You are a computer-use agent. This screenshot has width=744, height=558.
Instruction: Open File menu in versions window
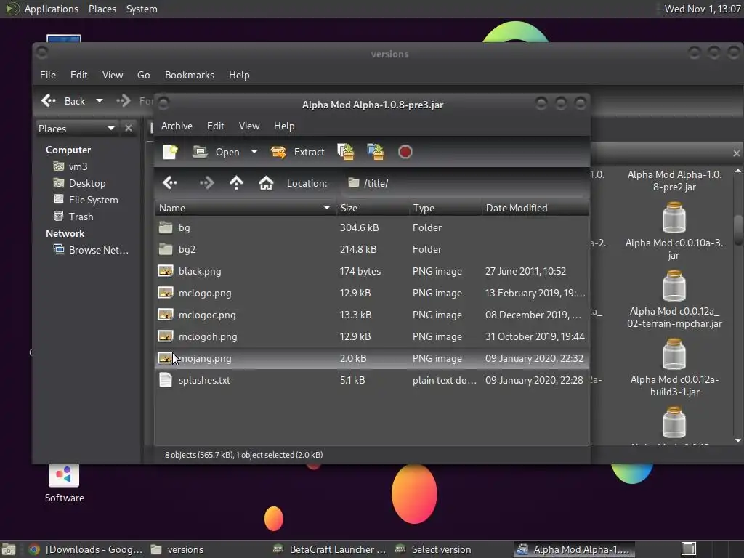click(47, 75)
